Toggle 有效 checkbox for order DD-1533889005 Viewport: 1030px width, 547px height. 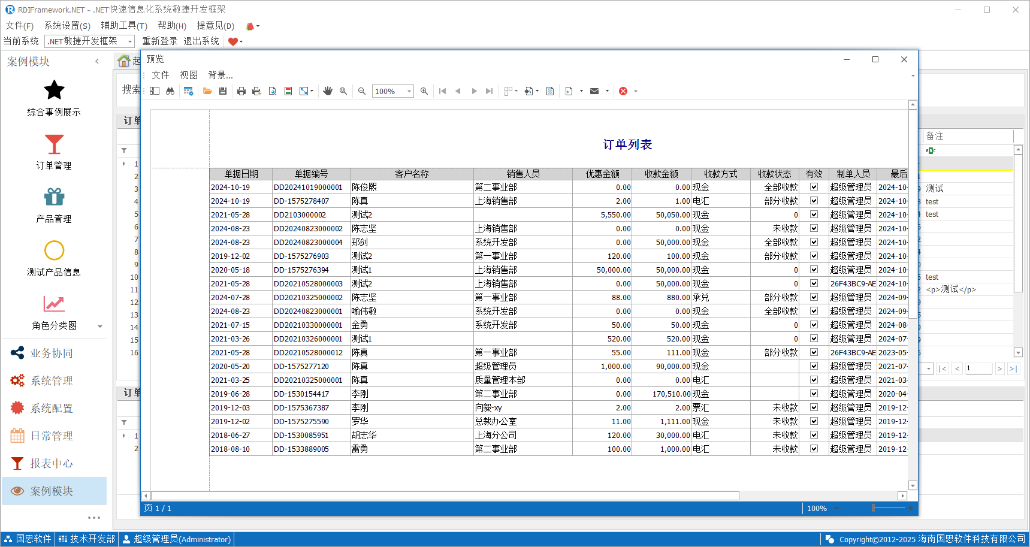pyautogui.click(x=814, y=449)
